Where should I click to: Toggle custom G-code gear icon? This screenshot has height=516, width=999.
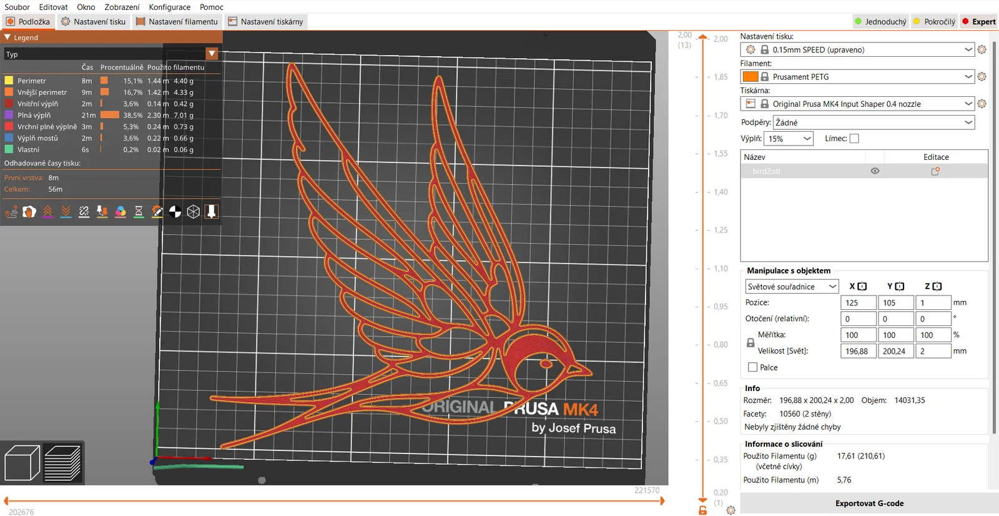click(157, 212)
